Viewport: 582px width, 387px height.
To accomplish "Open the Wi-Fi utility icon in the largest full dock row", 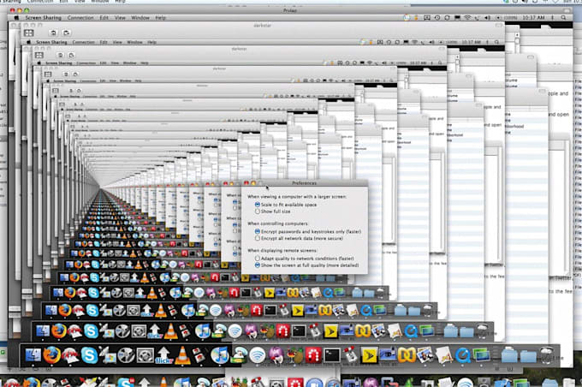I will (x=258, y=355).
